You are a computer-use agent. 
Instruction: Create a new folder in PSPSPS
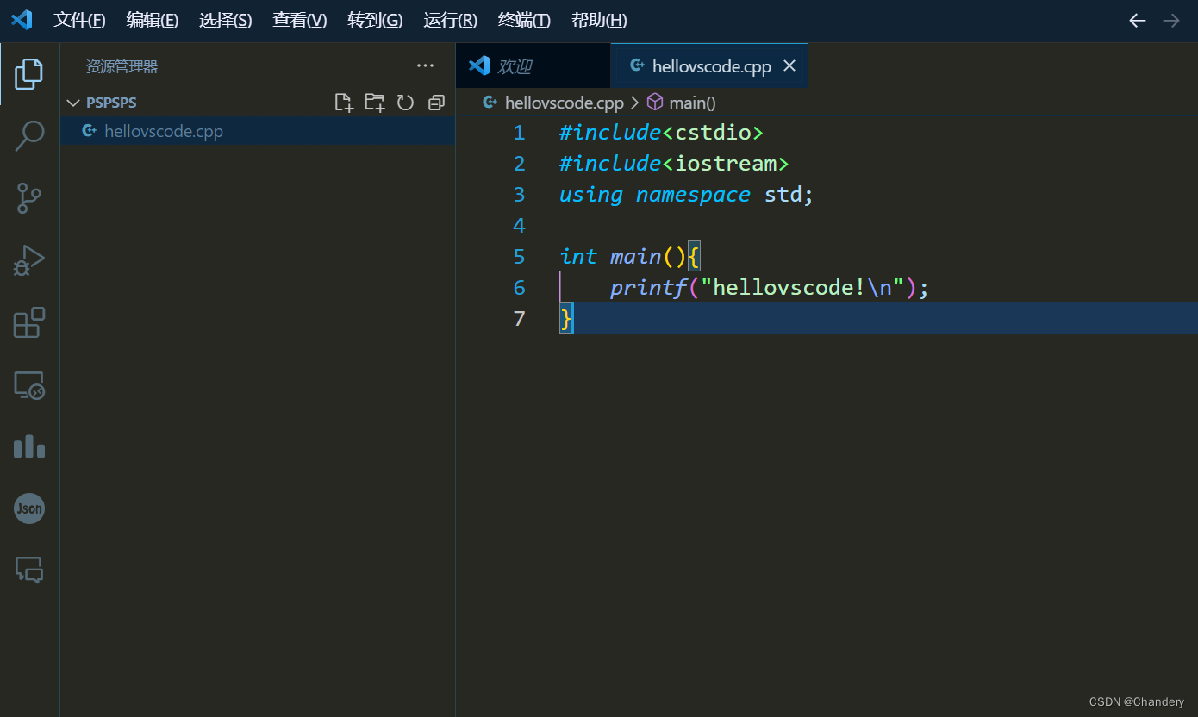pyautogui.click(x=375, y=103)
